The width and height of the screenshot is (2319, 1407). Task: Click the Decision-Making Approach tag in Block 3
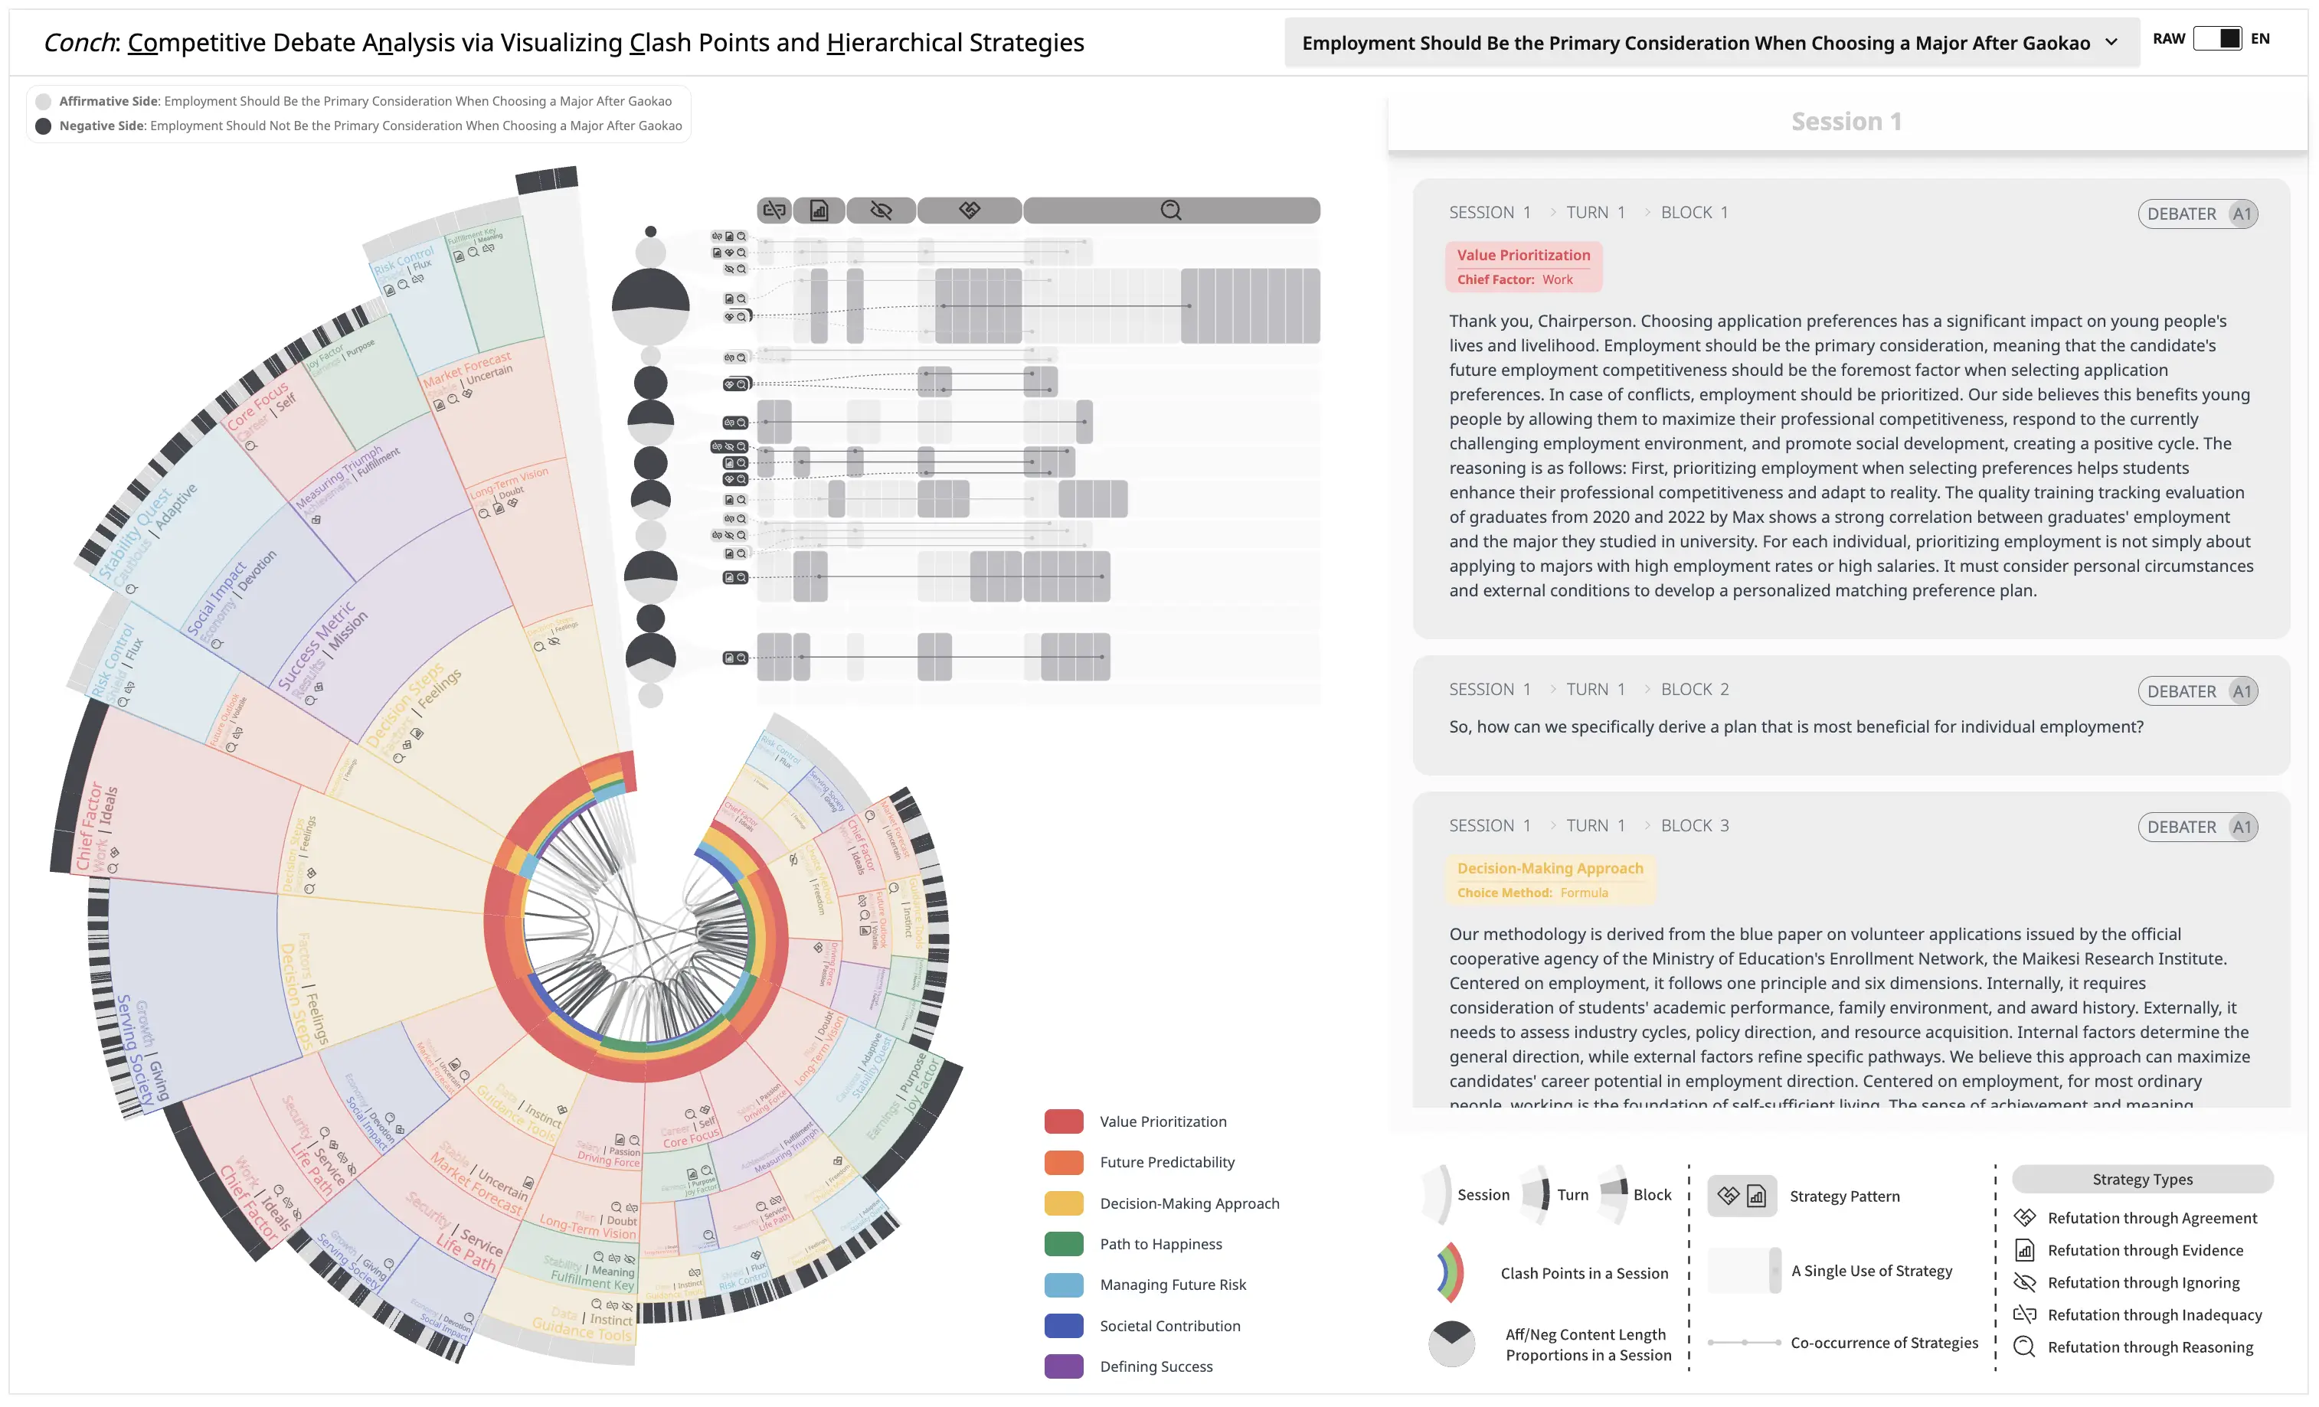point(1549,868)
